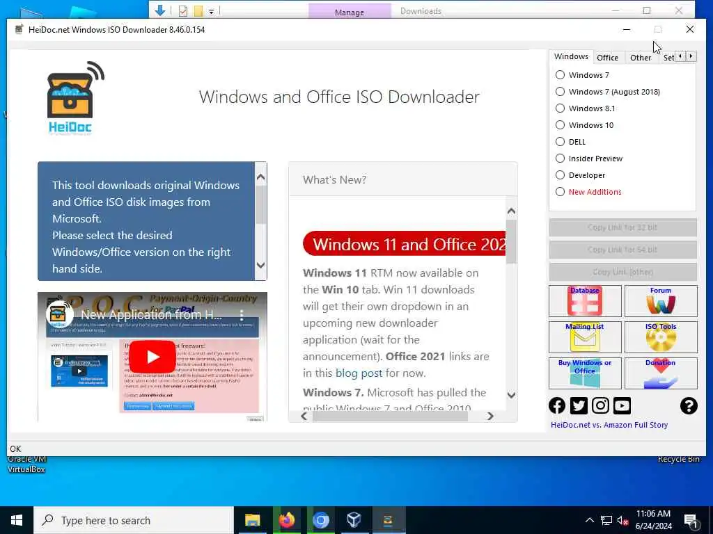Viewport: 713px width, 534px height.
Task: Click What's New scroll-down arrow
Action: click(511, 395)
